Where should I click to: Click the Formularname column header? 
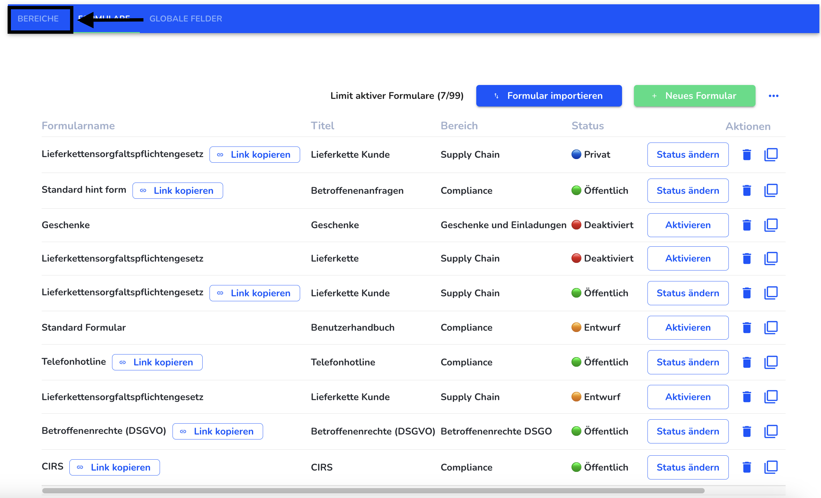click(78, 126)
